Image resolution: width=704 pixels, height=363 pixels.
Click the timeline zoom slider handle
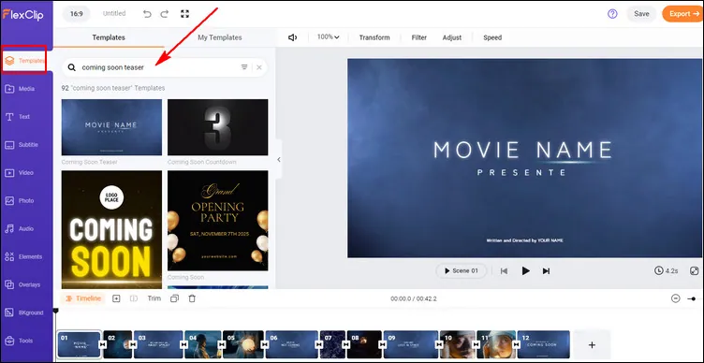(694, 298)
